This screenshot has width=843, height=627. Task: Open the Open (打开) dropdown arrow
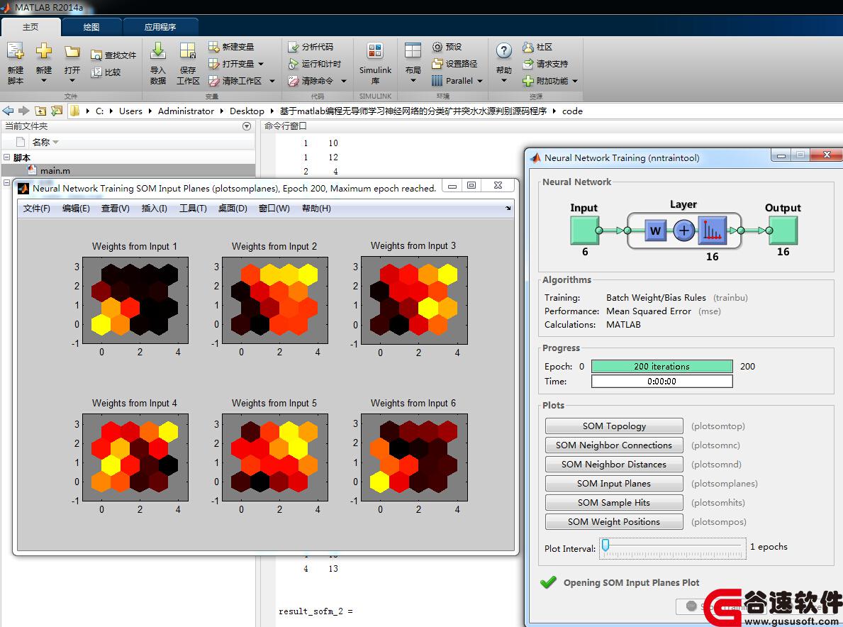point(72,81)
